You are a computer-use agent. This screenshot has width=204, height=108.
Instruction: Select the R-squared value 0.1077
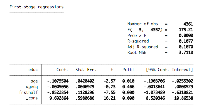point(186,41)
